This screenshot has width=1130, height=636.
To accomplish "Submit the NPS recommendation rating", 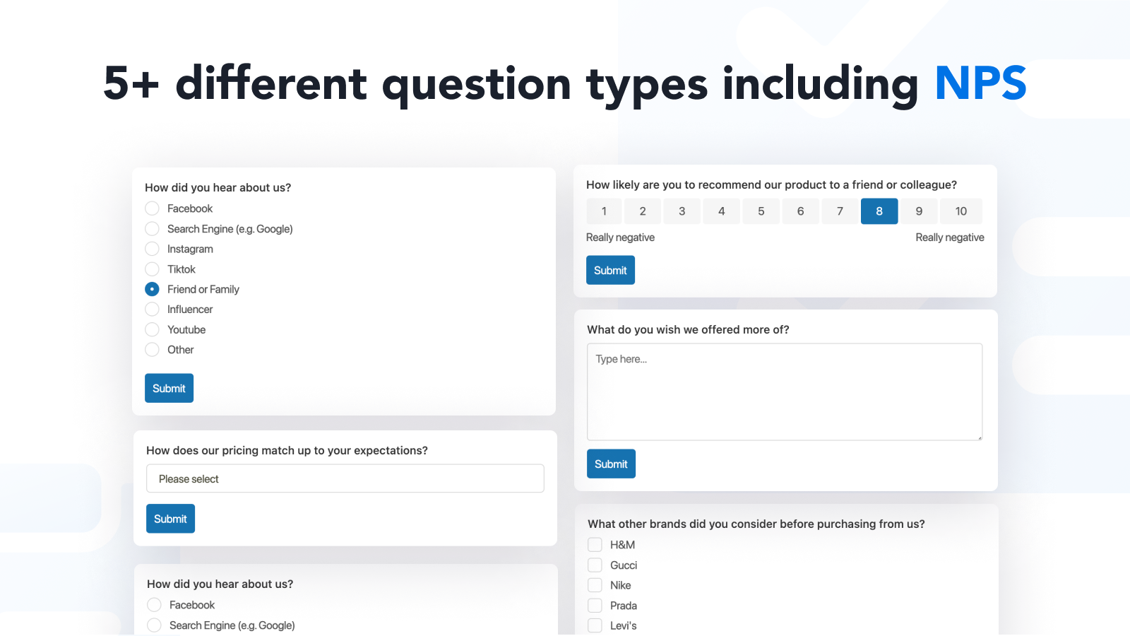I will tap(610, 270).
